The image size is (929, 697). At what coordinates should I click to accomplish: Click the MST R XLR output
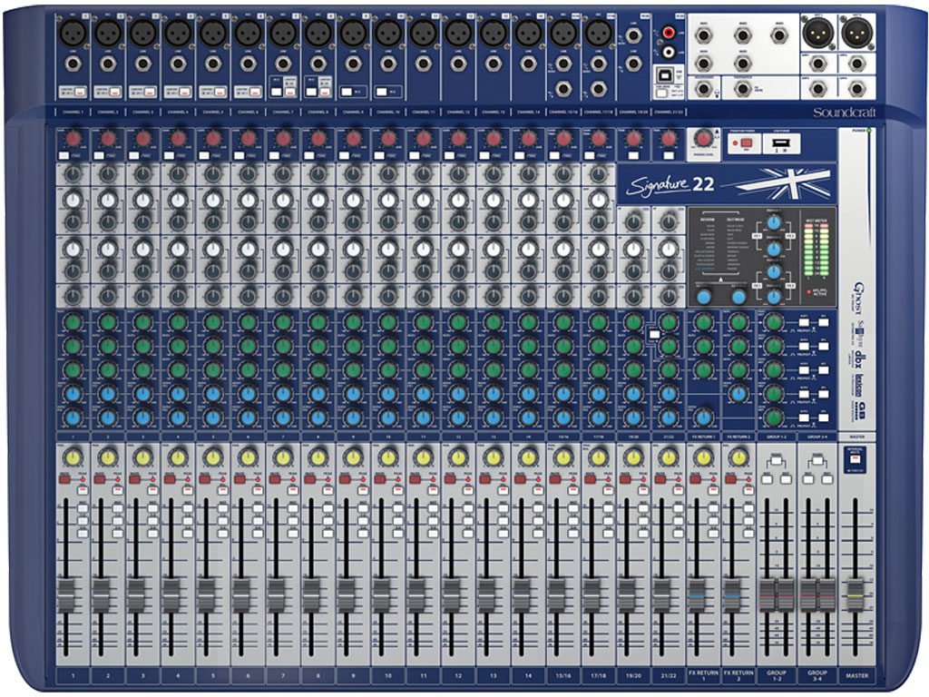[856, 33]
